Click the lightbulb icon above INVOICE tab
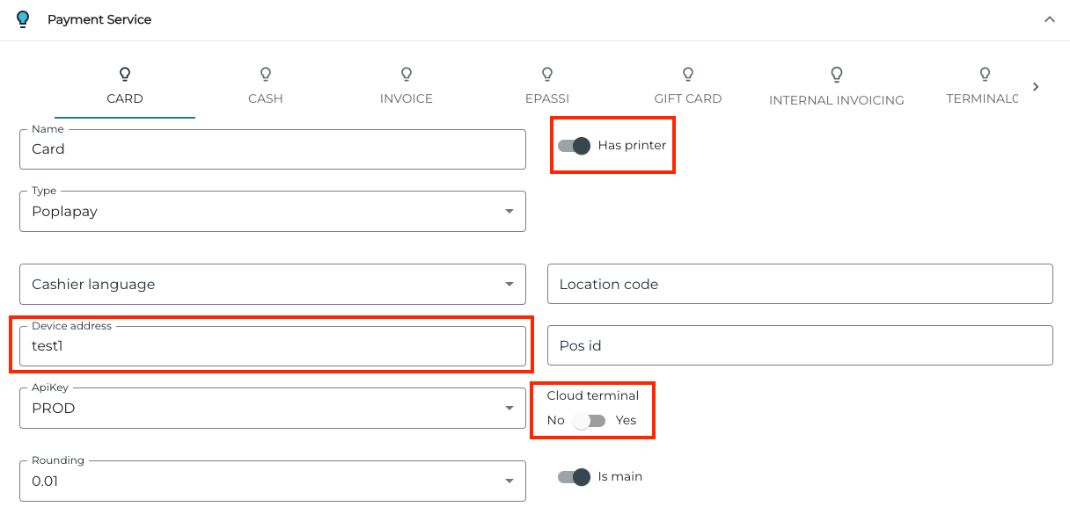 [x=406, y=75]
